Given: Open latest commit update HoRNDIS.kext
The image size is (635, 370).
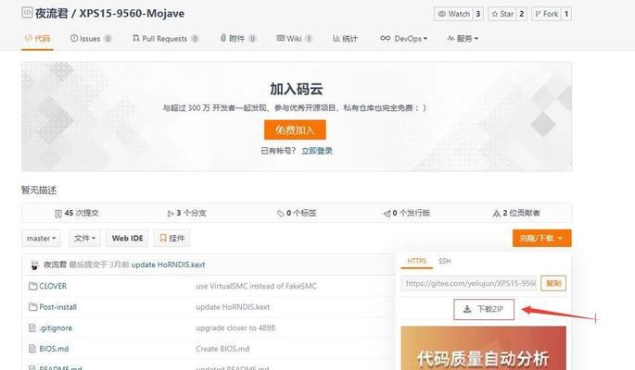Looking at the screenshot, I should [x=168, y=265].
